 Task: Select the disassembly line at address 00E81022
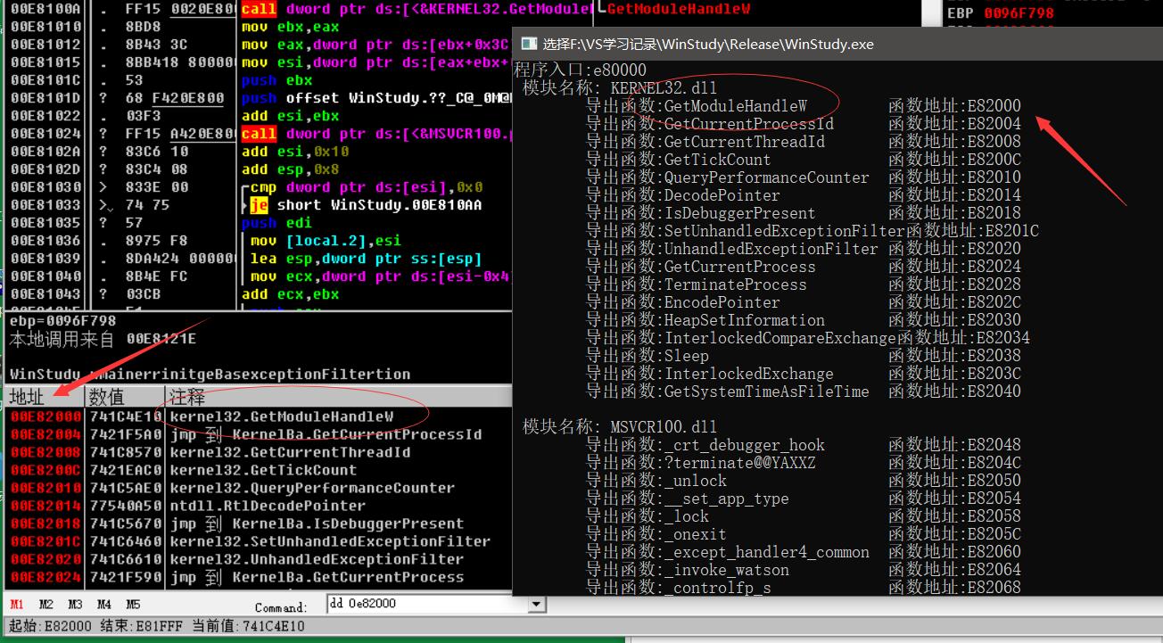[259, 116]
